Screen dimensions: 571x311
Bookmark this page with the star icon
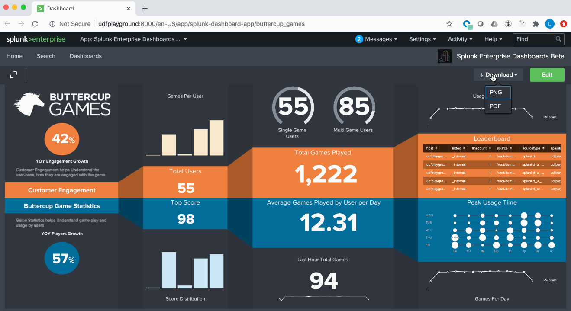(449, 24)
